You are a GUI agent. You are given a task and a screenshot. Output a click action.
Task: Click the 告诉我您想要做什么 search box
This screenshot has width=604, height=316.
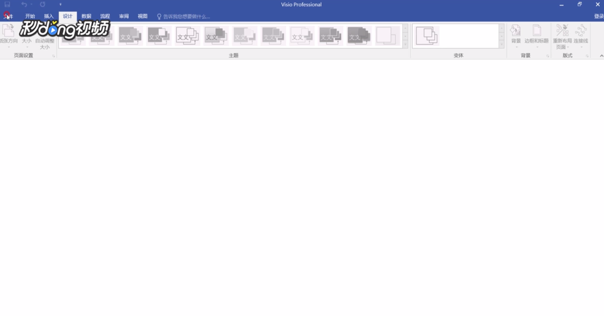coord(186,16)
